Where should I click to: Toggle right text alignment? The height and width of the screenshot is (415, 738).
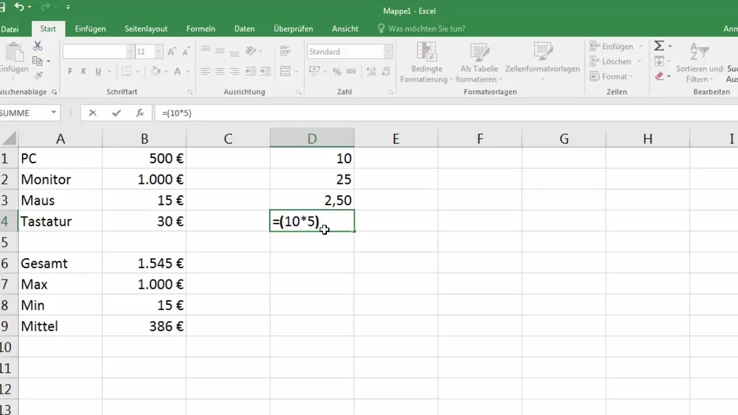[234, 71]
